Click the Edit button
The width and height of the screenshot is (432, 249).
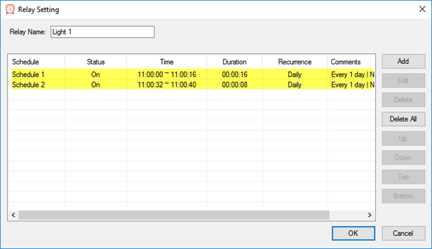tap(404, 81)
